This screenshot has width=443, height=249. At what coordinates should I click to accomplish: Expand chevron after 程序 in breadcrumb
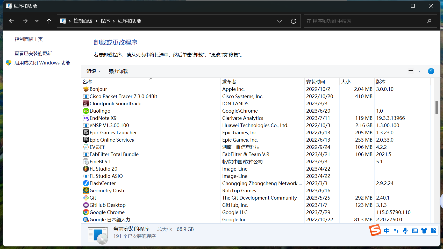click(x=114, y=21)
